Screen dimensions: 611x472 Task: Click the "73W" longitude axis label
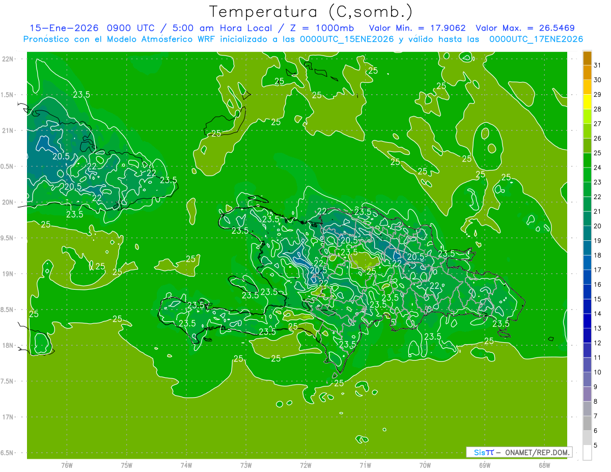click(246, 465)
